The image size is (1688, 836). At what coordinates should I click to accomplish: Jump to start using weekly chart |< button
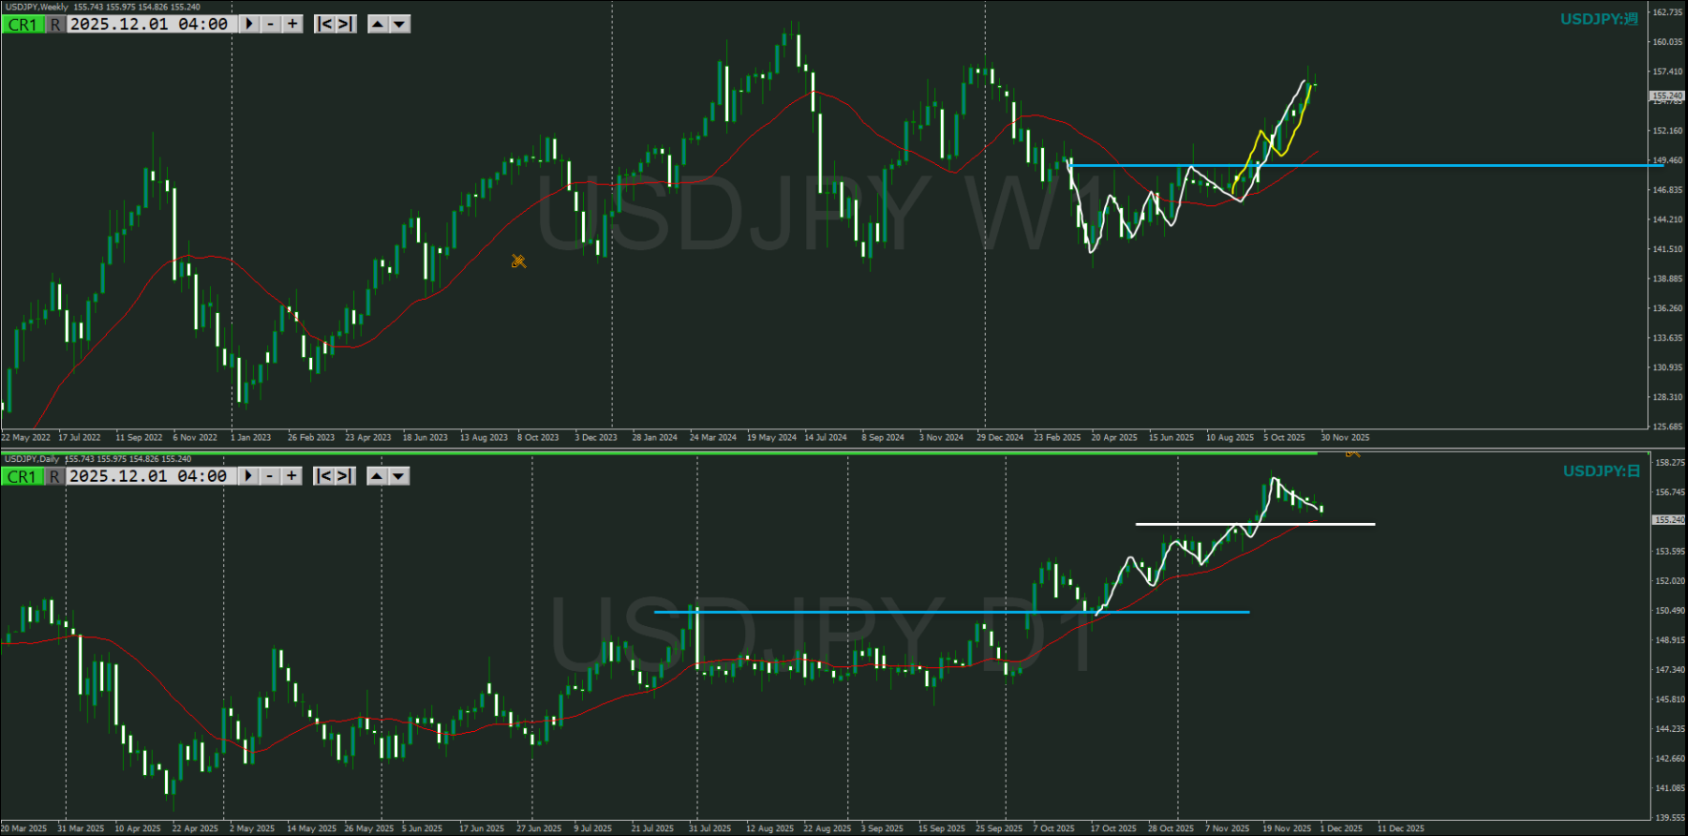tap(325, 24)
